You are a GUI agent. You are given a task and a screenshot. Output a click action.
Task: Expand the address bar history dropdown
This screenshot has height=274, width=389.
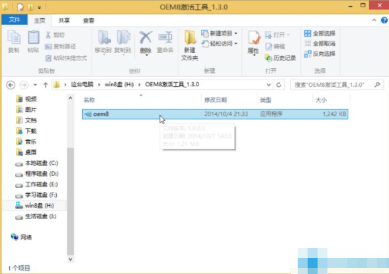269,85
